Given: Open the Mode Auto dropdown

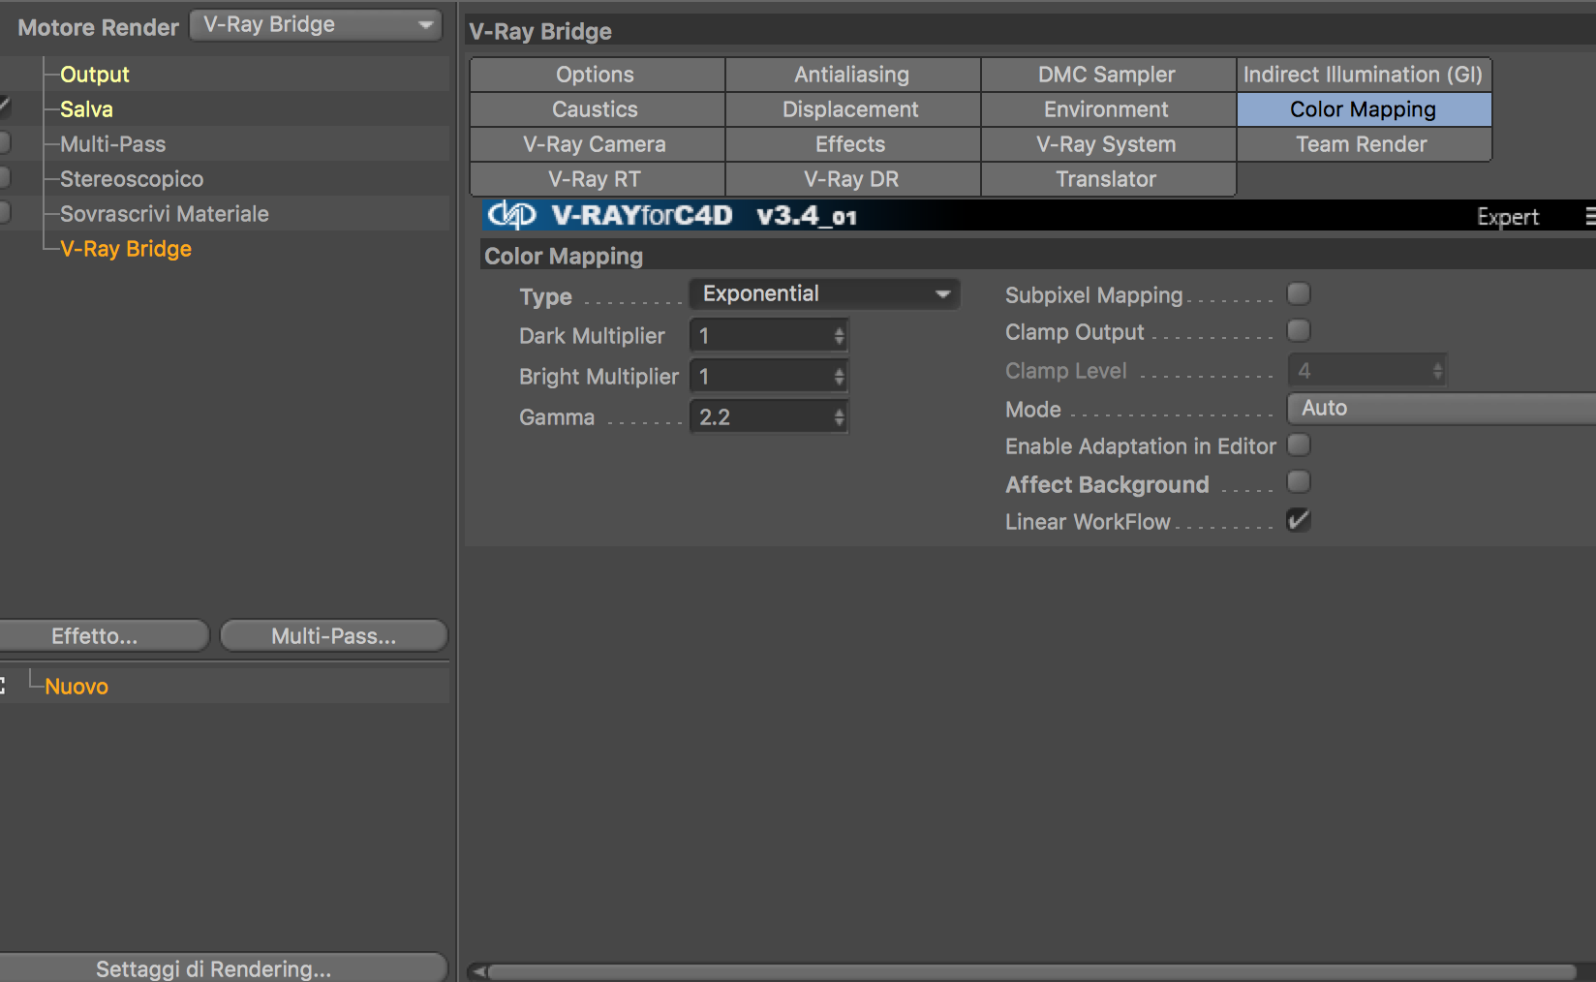Looking at the screenshot, I should pos(1441,408).
